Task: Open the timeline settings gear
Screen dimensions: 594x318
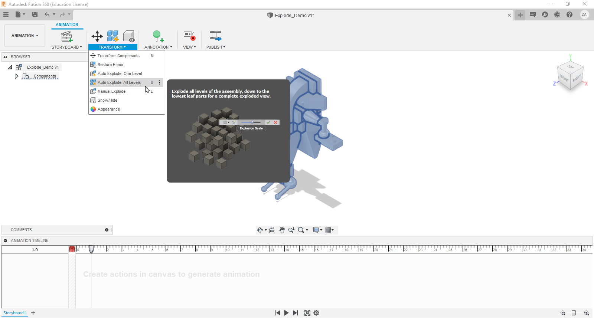Action: 316,313
